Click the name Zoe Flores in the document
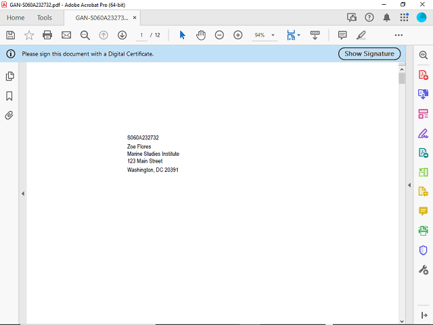The height and width of the screenshot is (325, 433). pyautogui.click(x=139, y=147)
